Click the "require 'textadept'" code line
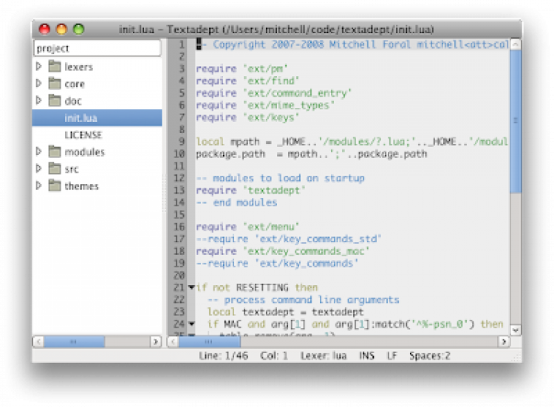Viewport: 554px width, 407px height. (250, 190)
